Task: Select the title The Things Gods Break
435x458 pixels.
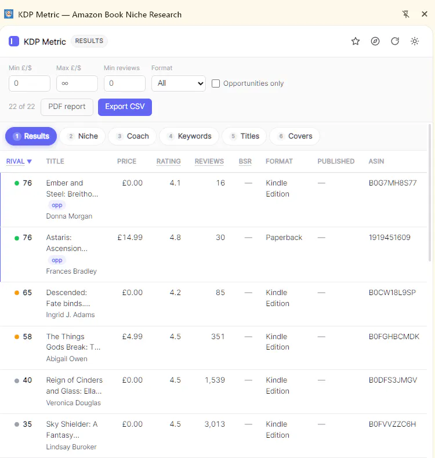Action: [73, 341]
